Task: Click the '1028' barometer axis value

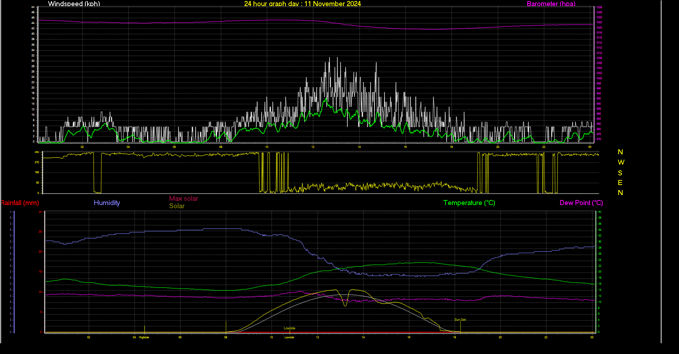Action: (x=599, y=7)
